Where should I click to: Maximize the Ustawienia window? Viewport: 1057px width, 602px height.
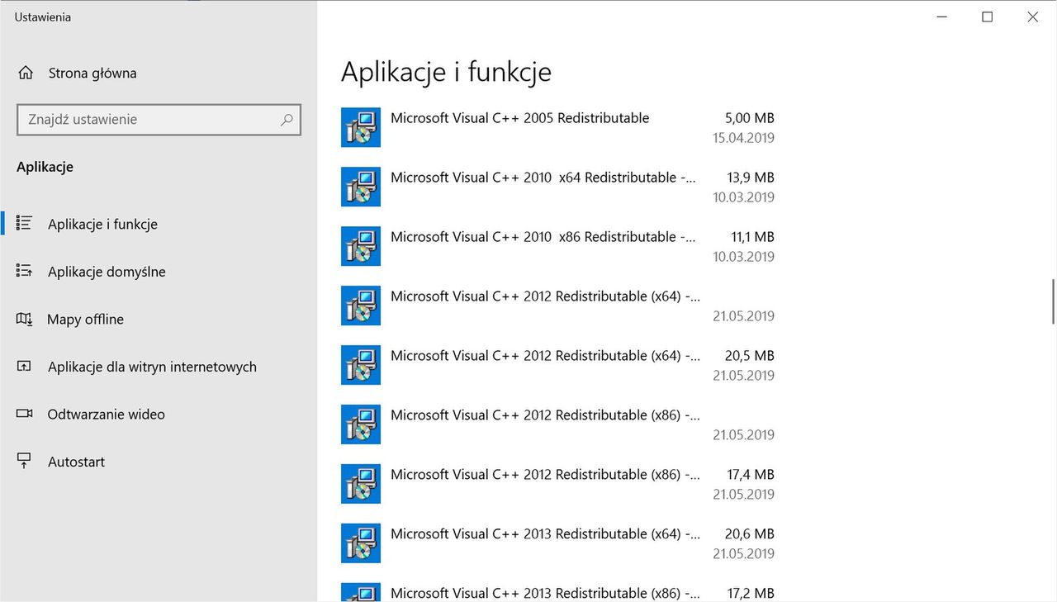(x=987, y=17)
